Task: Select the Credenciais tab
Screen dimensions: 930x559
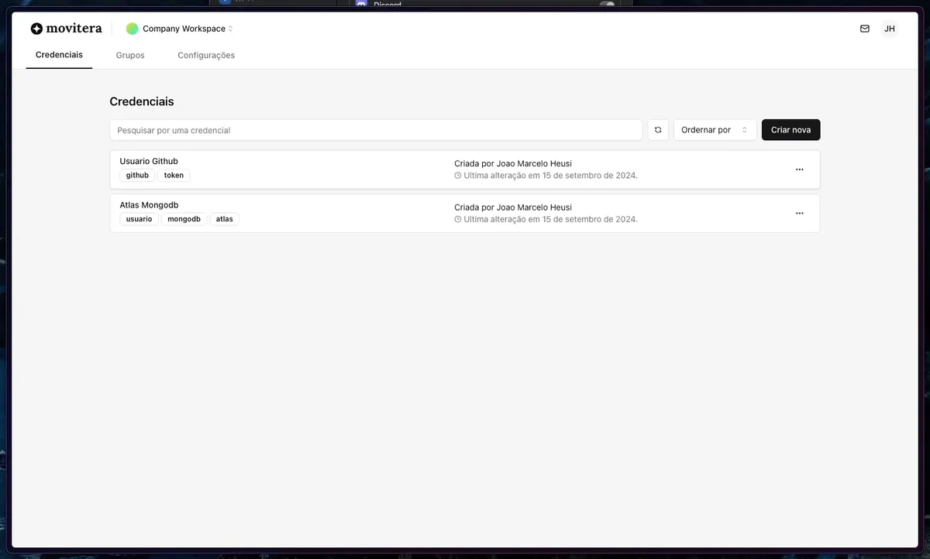Action: [x=59, y=55]
